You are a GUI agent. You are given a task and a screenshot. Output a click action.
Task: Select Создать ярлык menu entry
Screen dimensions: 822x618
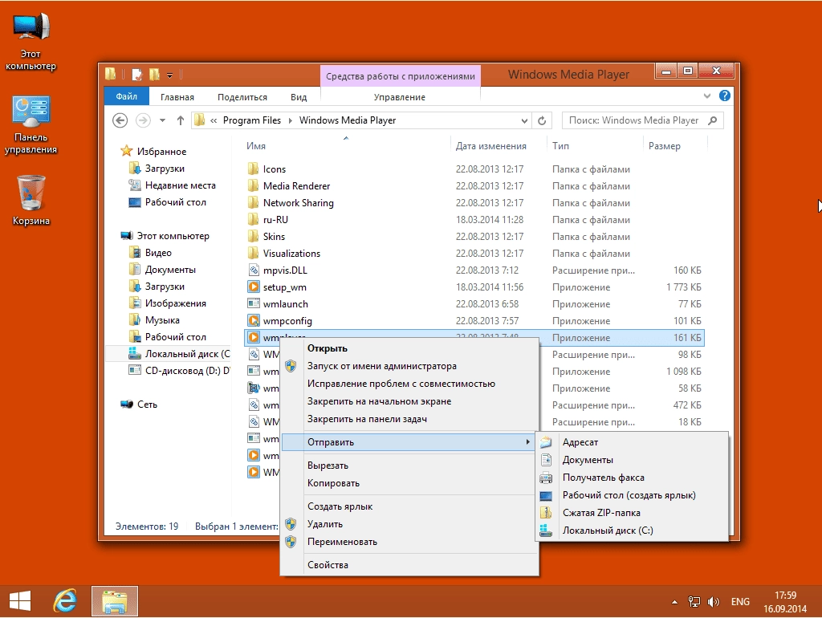pyautogui.click(x=409, y=506)
